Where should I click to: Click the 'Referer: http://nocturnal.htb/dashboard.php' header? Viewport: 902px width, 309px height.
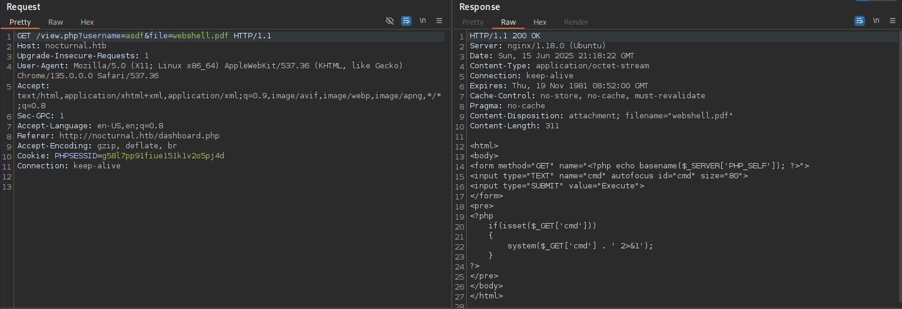tap(118, 136)
